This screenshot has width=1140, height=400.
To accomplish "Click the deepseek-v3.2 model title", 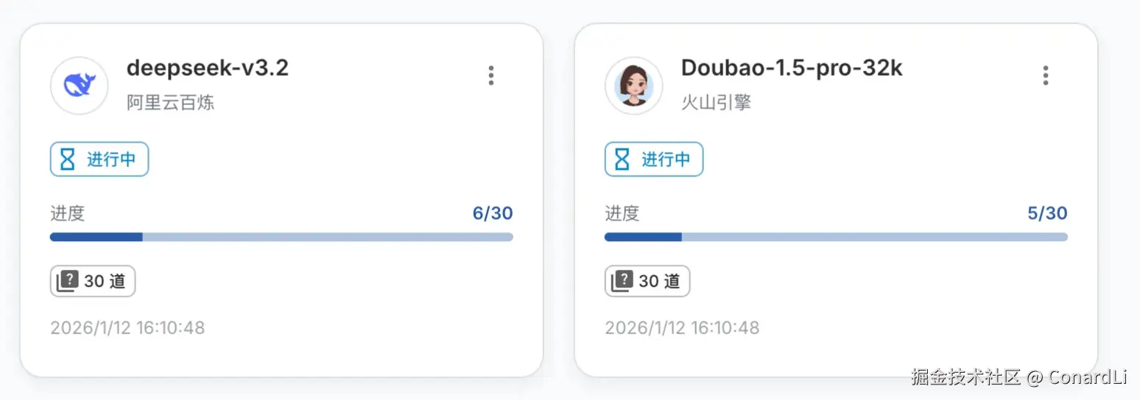I will [x=208, y=68].
